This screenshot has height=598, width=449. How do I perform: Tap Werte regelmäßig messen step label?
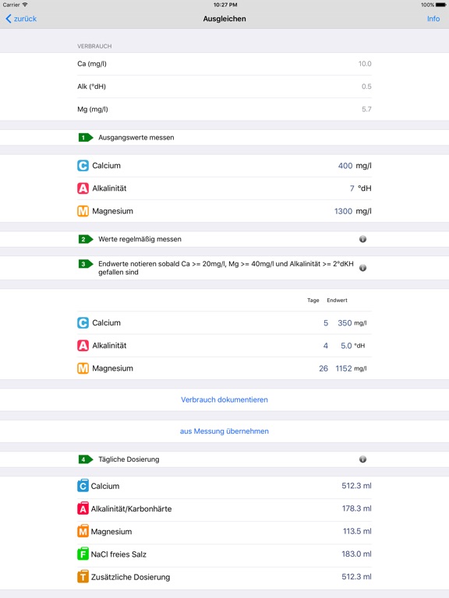140,239
